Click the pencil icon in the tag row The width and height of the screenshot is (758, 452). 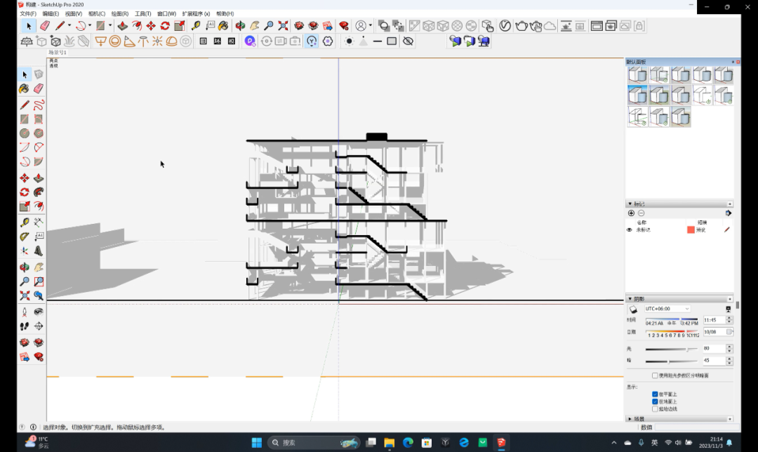[726, 230]
